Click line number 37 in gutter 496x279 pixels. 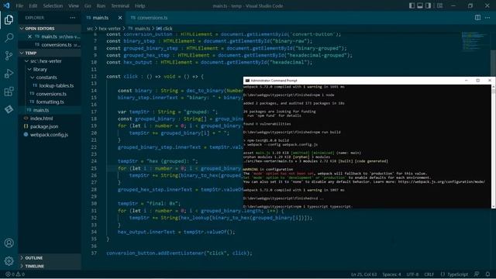click(94, 253)
